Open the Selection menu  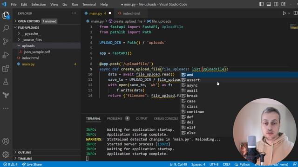click(39, 4)
